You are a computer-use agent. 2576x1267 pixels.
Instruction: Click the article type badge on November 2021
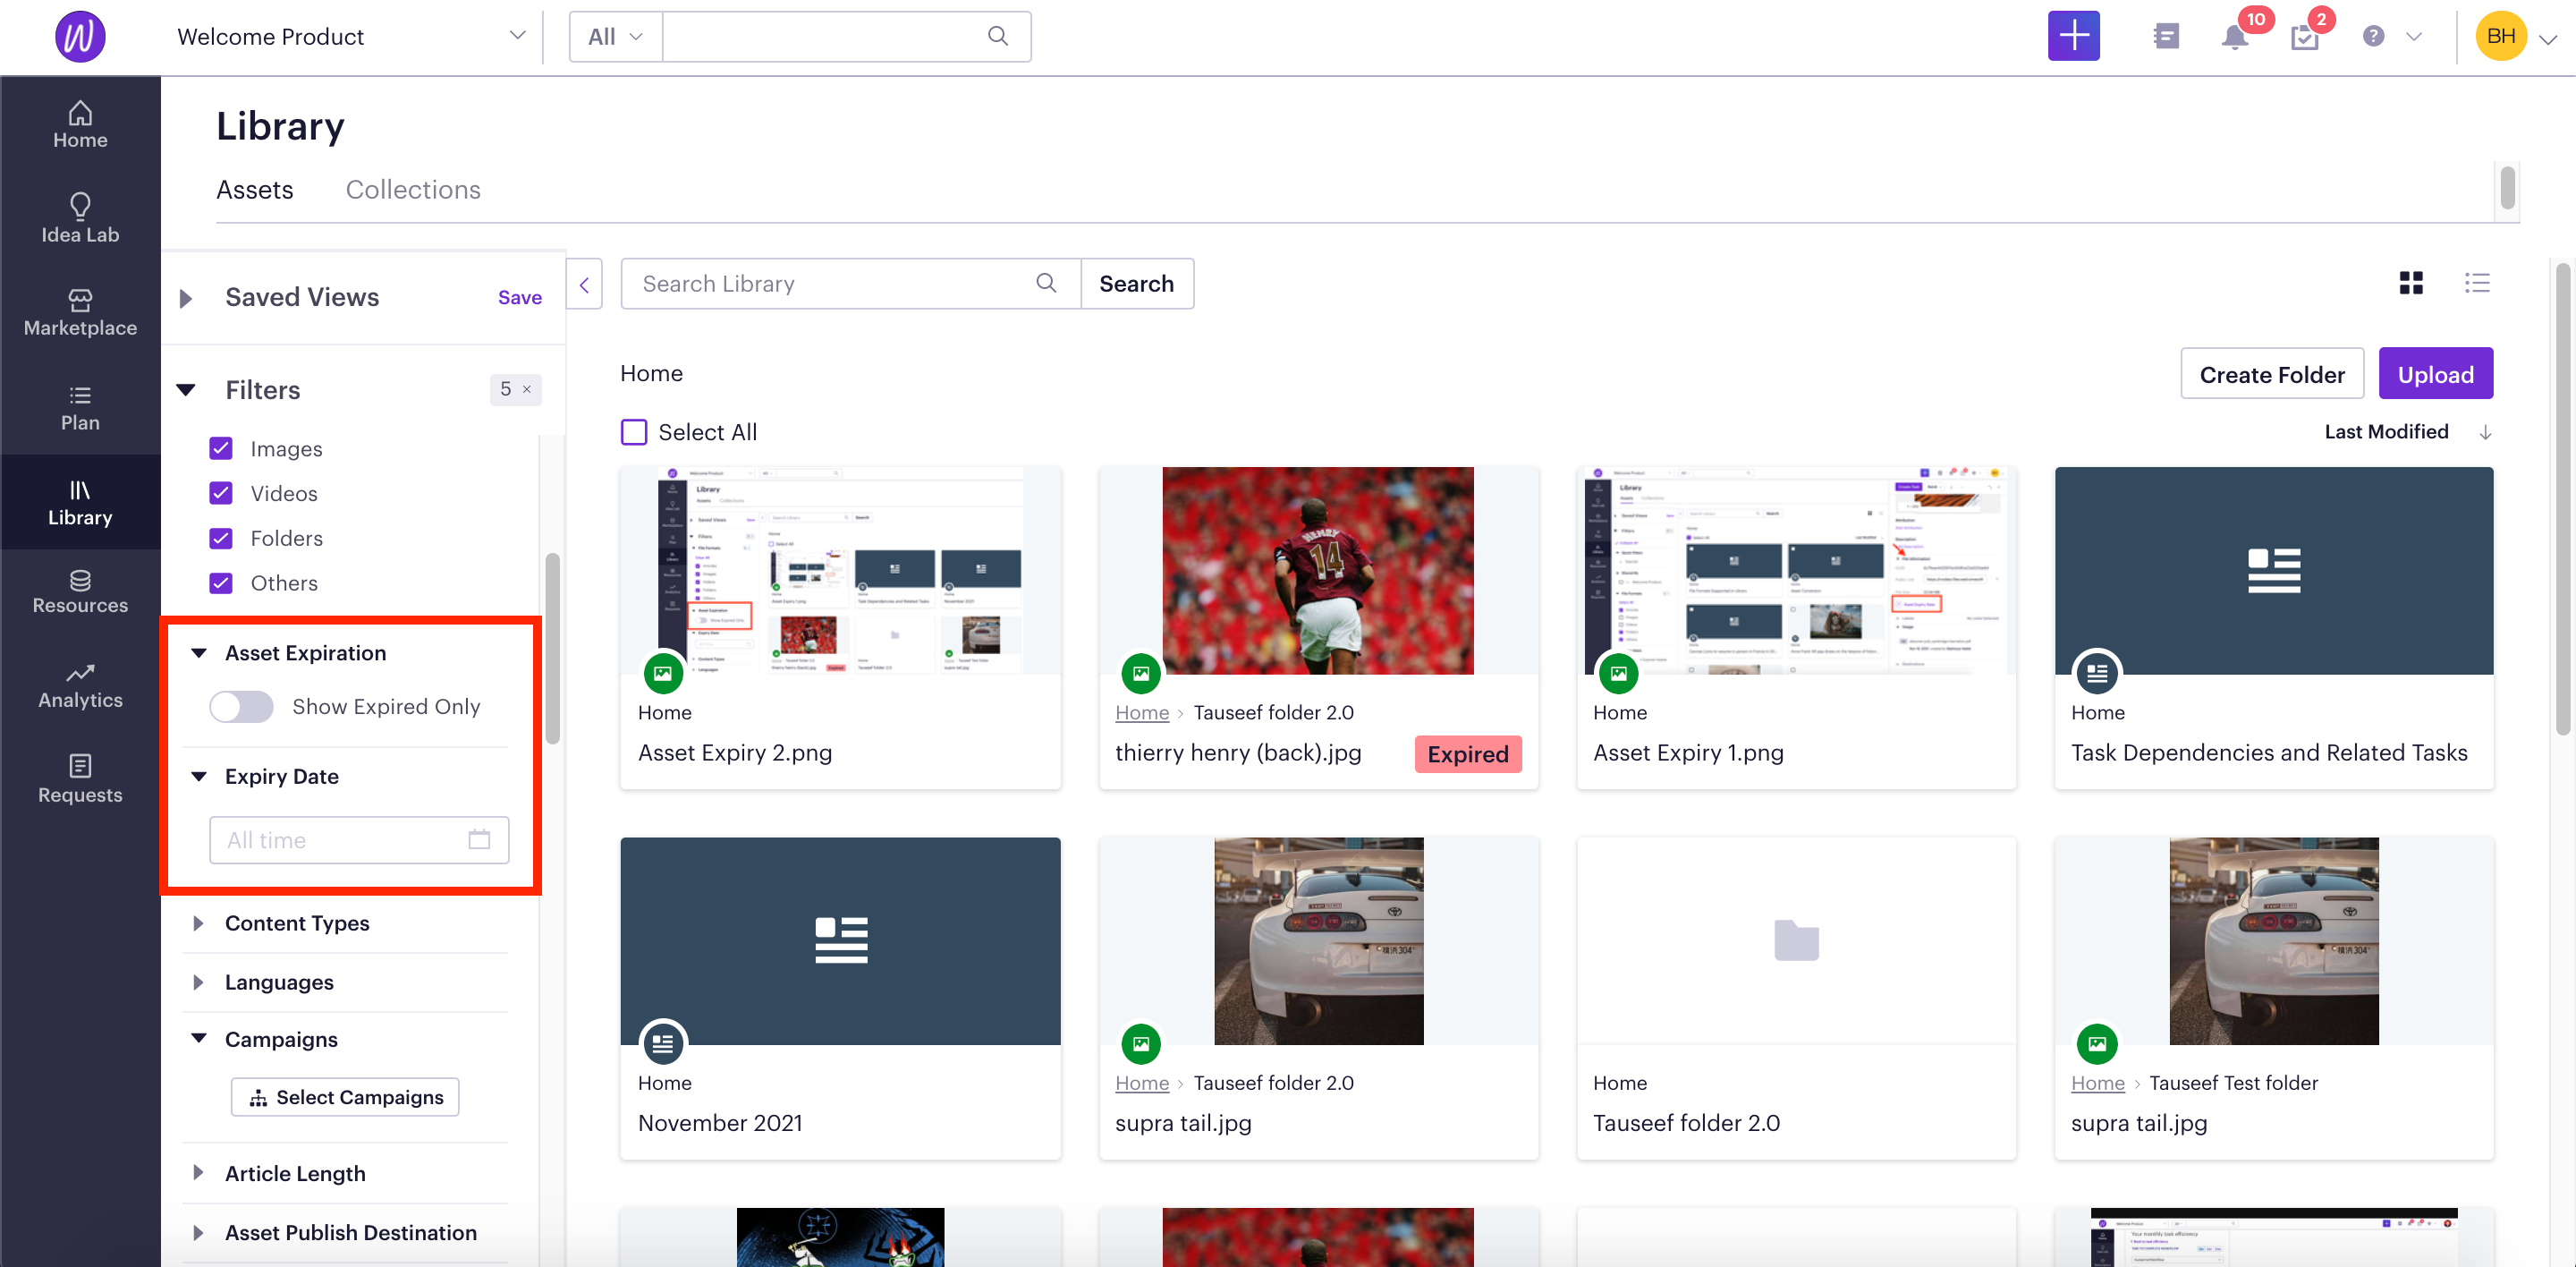[x=662, y=1043]
